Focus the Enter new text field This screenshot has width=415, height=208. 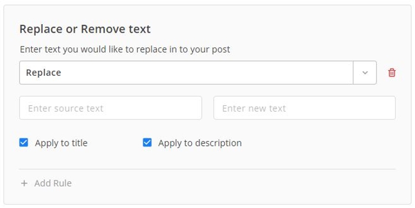coord(305,108)
